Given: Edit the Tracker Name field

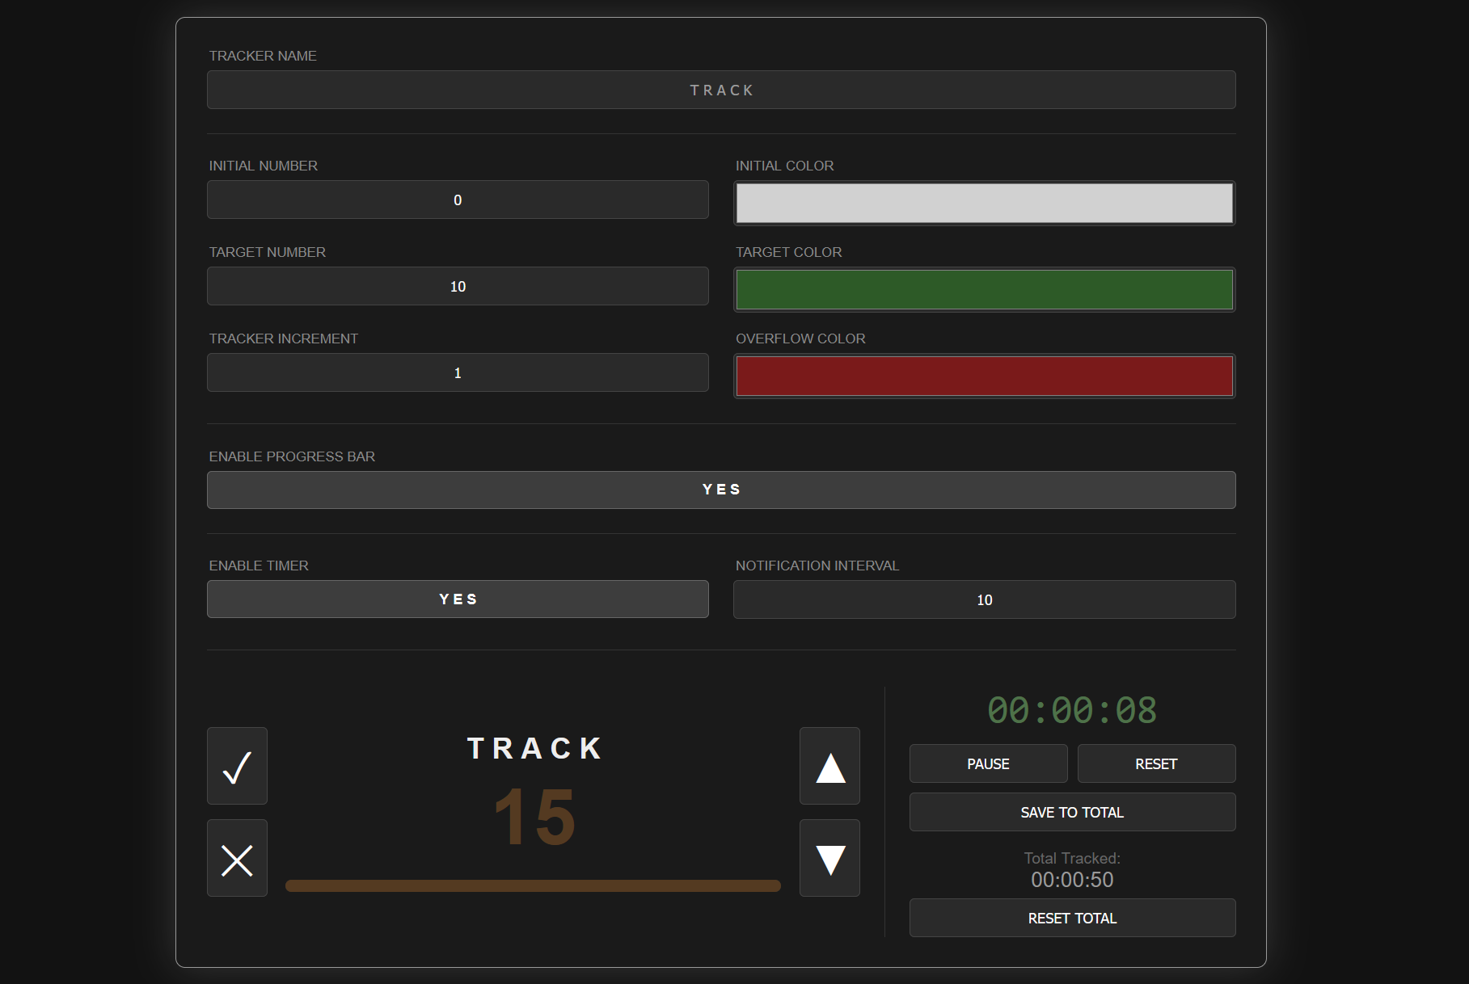Looking at the screenshot, I should tap(721, 90).
